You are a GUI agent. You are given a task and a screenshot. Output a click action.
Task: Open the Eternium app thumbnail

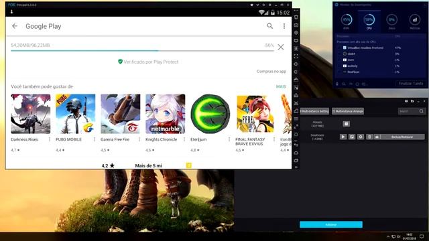(210, 114)
